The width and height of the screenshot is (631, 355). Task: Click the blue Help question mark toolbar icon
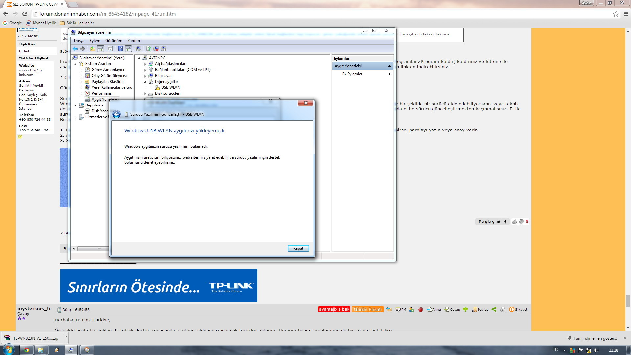coord(120,49)
